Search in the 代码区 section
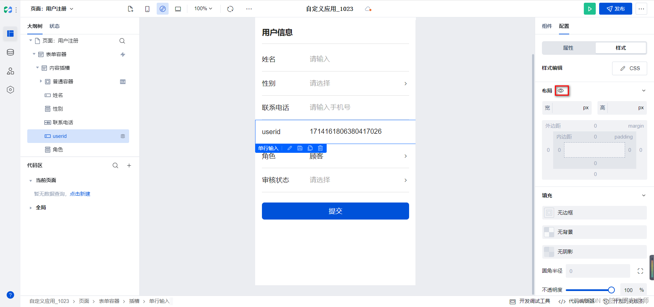Screen dimensions: 654x307 (115, 165)
